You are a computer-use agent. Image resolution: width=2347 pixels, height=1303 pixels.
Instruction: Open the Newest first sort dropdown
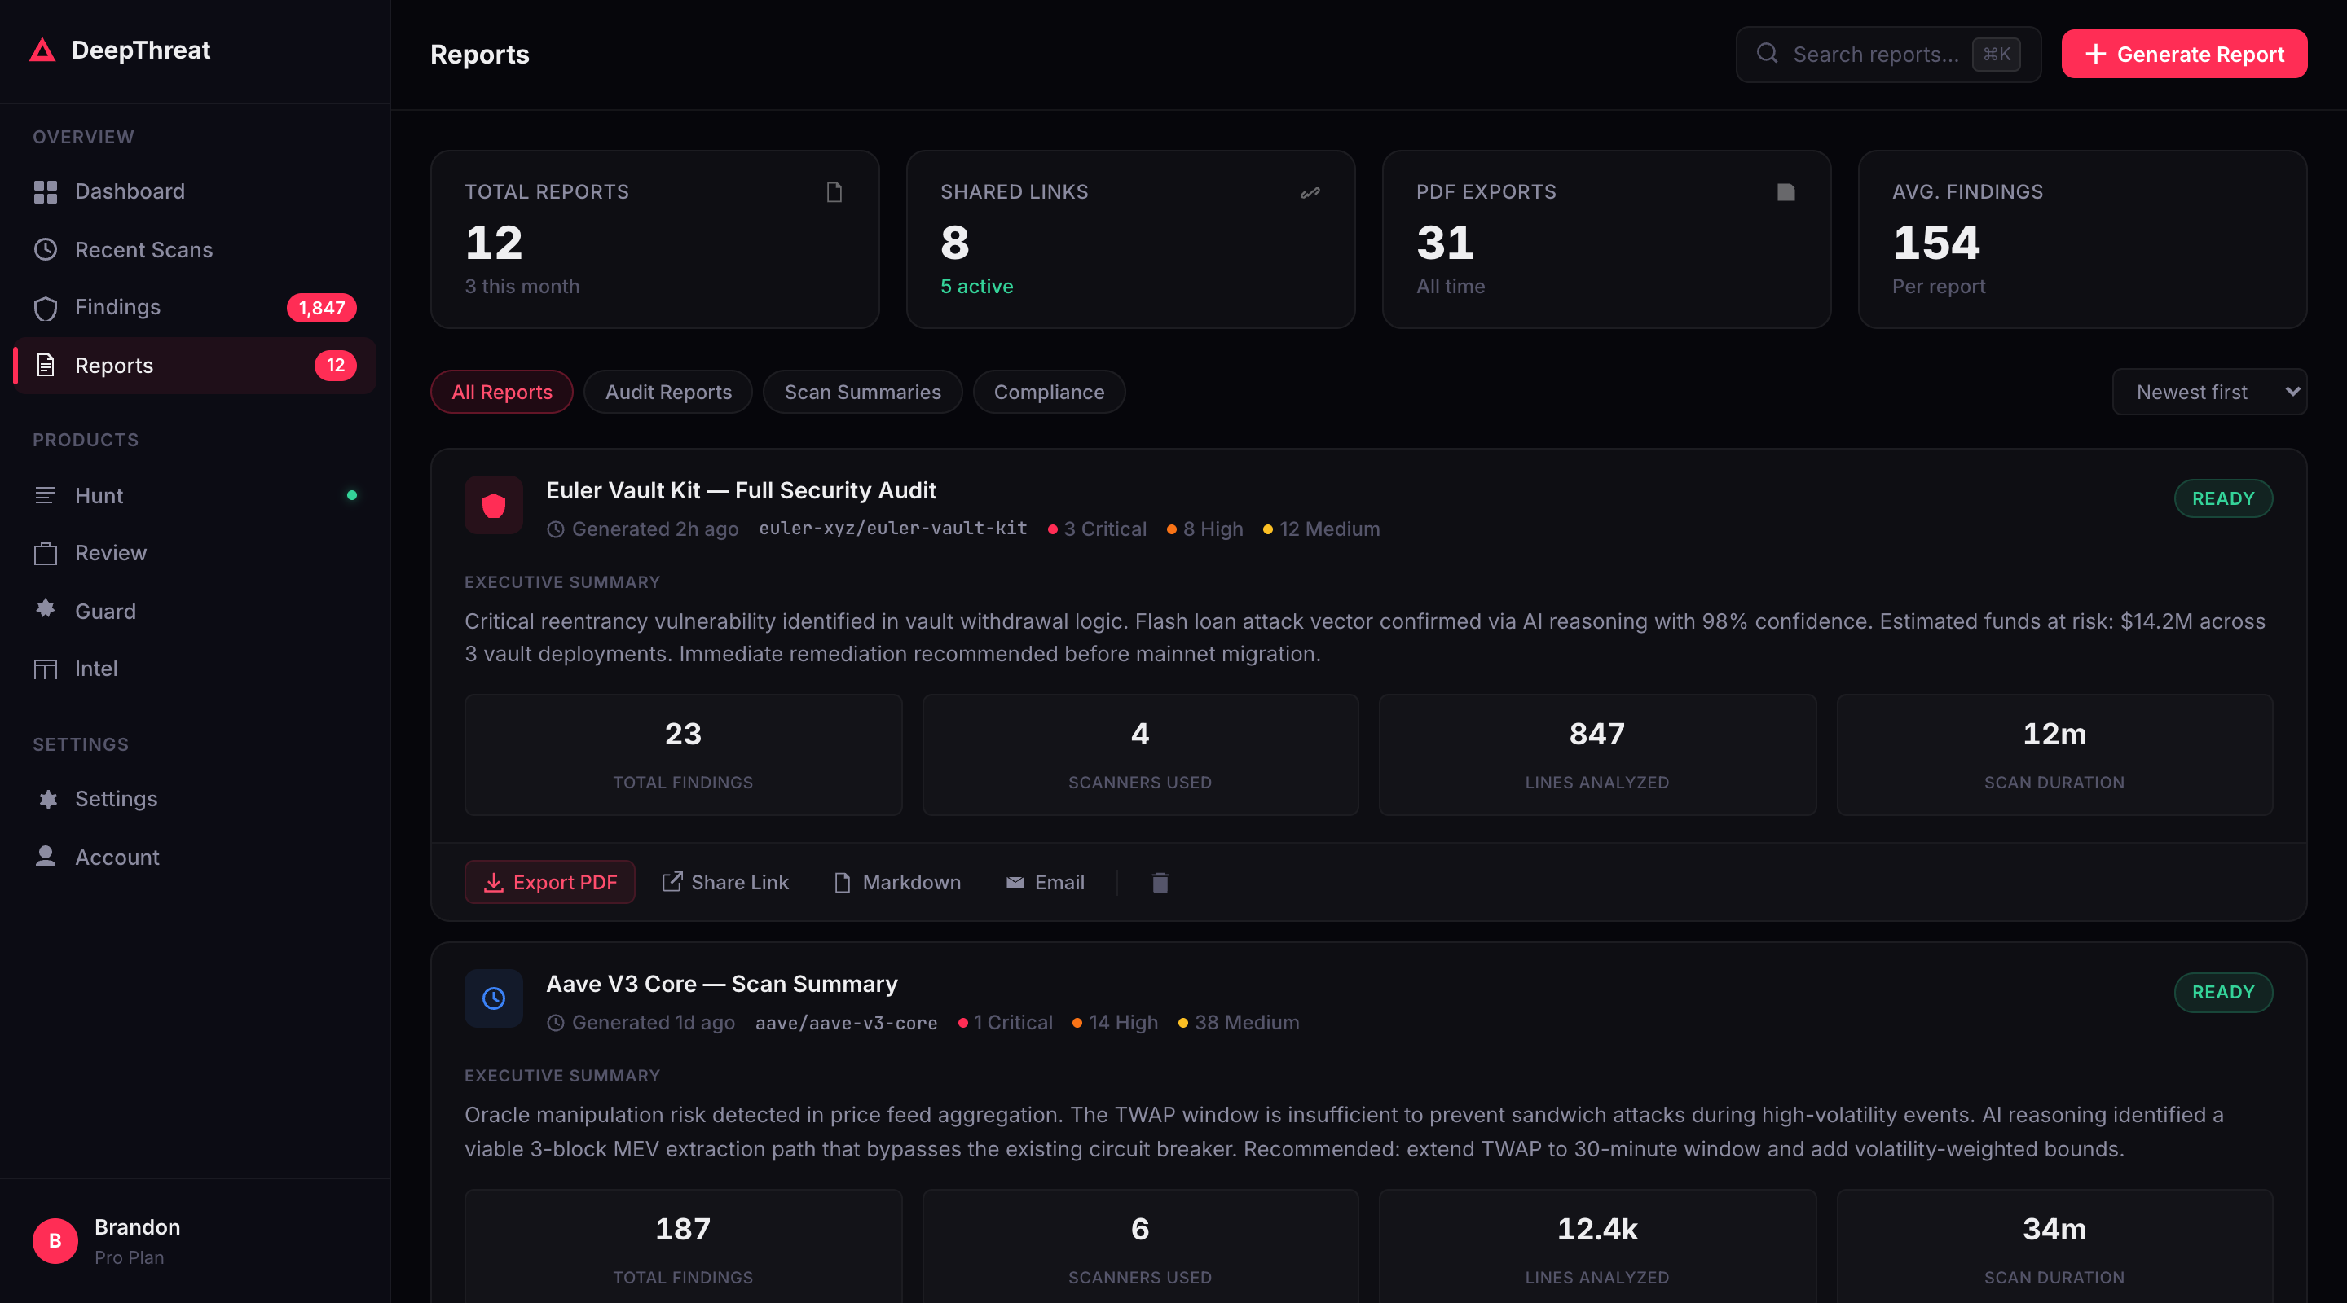pos(2208,393)
